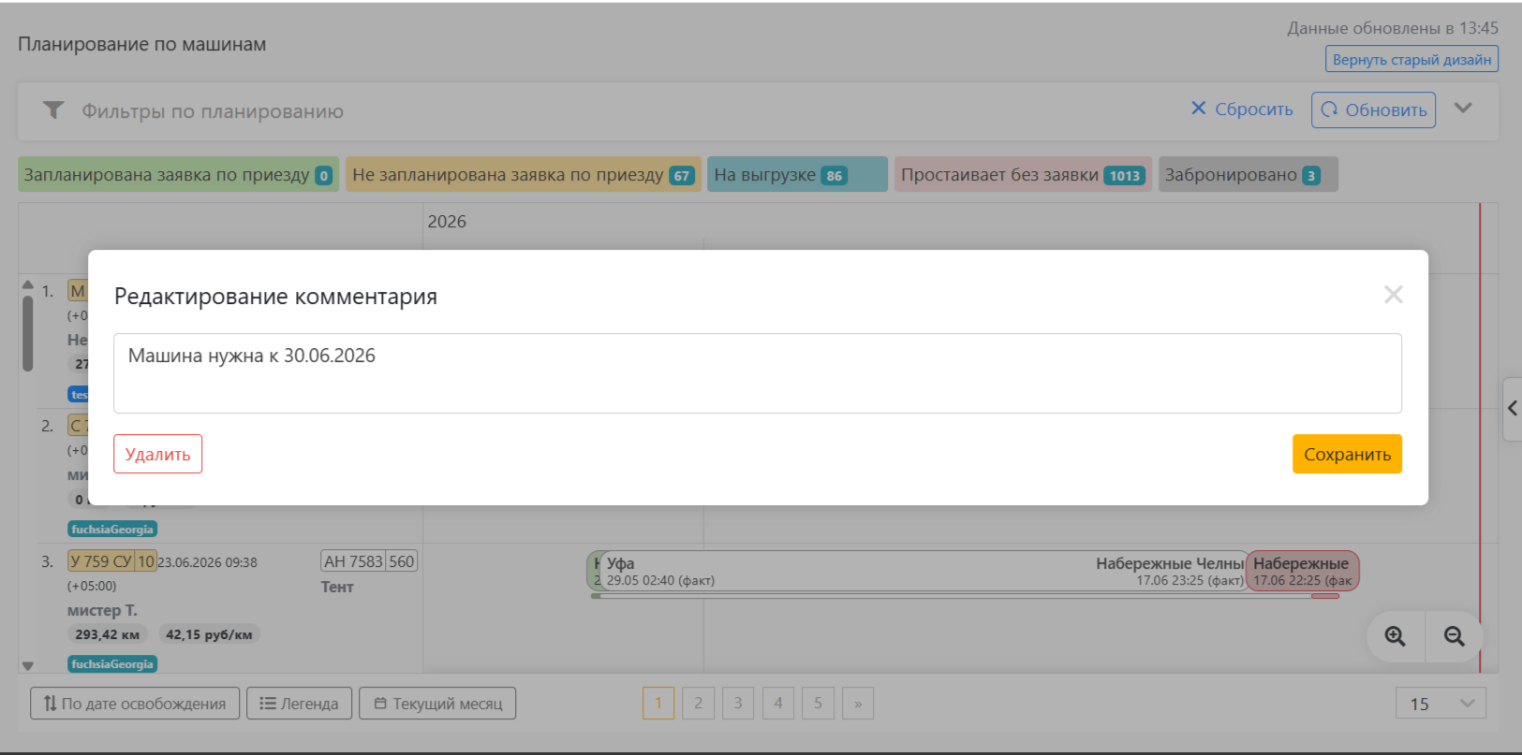Go to page 3
Viewport: 1522px width, 755px height.
point(738,704)
